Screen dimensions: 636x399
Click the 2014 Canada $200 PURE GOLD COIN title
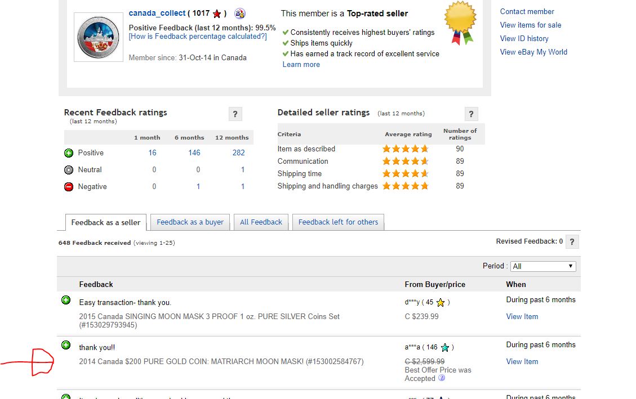(x=221, y=361)
